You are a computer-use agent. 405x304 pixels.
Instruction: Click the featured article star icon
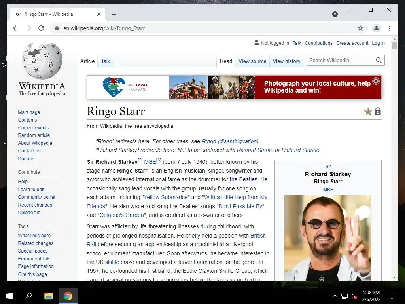(368, 112)
